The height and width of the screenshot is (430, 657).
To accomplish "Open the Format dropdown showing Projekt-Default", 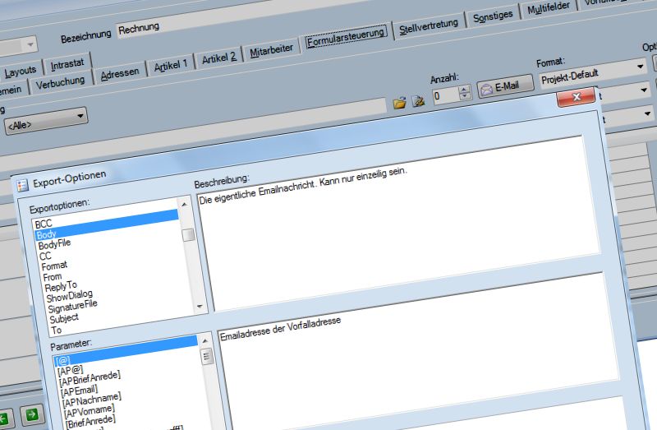I will (641, 66).
